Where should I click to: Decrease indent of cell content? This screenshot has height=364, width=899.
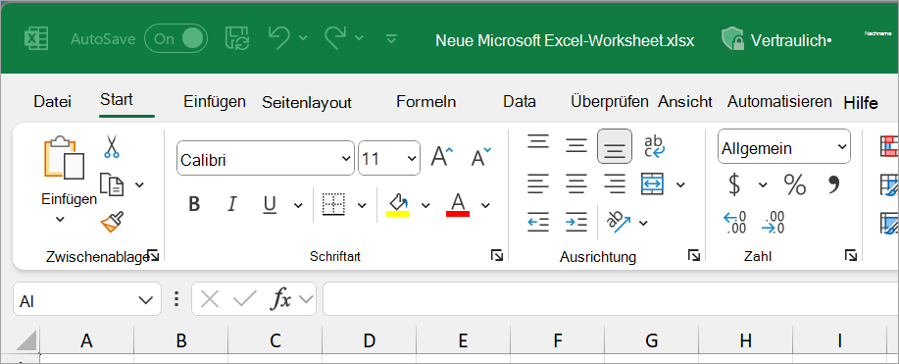pos(538,222)
